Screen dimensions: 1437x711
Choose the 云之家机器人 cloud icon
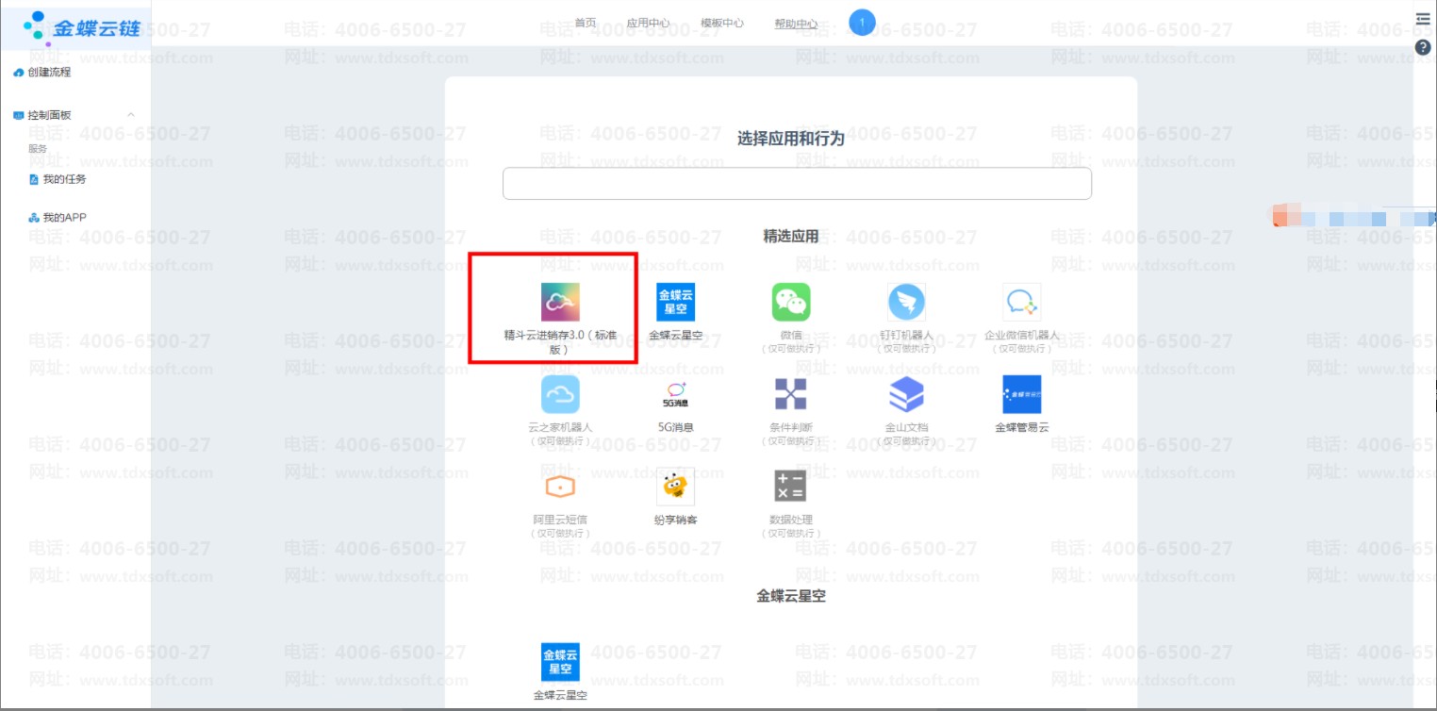coord(560,394)
